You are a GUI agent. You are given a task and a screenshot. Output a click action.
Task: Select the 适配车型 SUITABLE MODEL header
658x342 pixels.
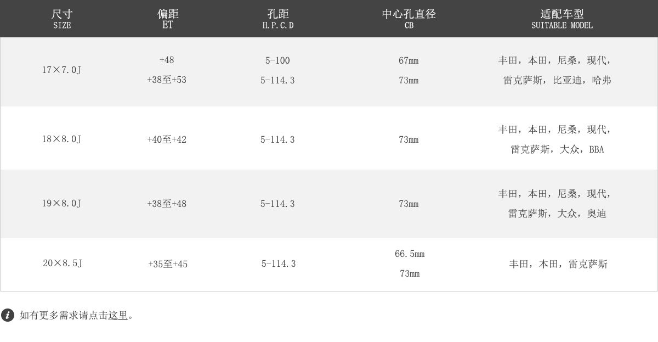562,19
